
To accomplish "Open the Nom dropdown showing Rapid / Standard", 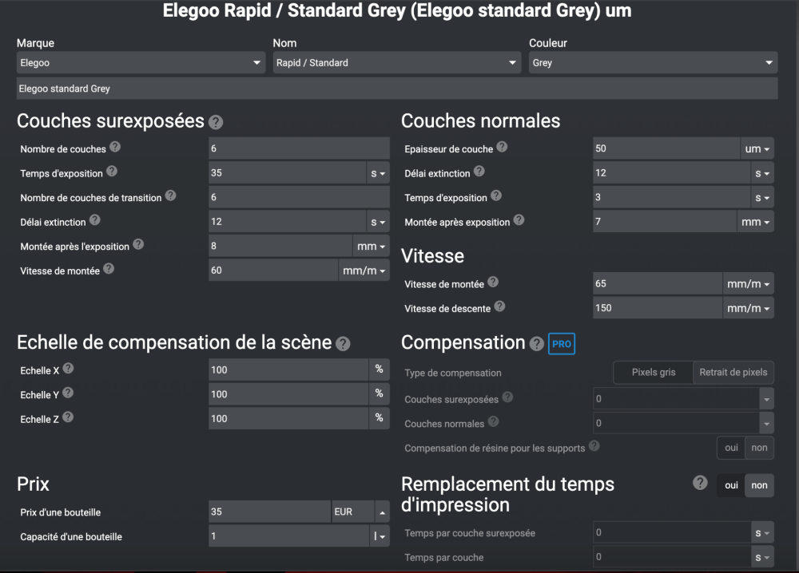I will pos(397,63).
